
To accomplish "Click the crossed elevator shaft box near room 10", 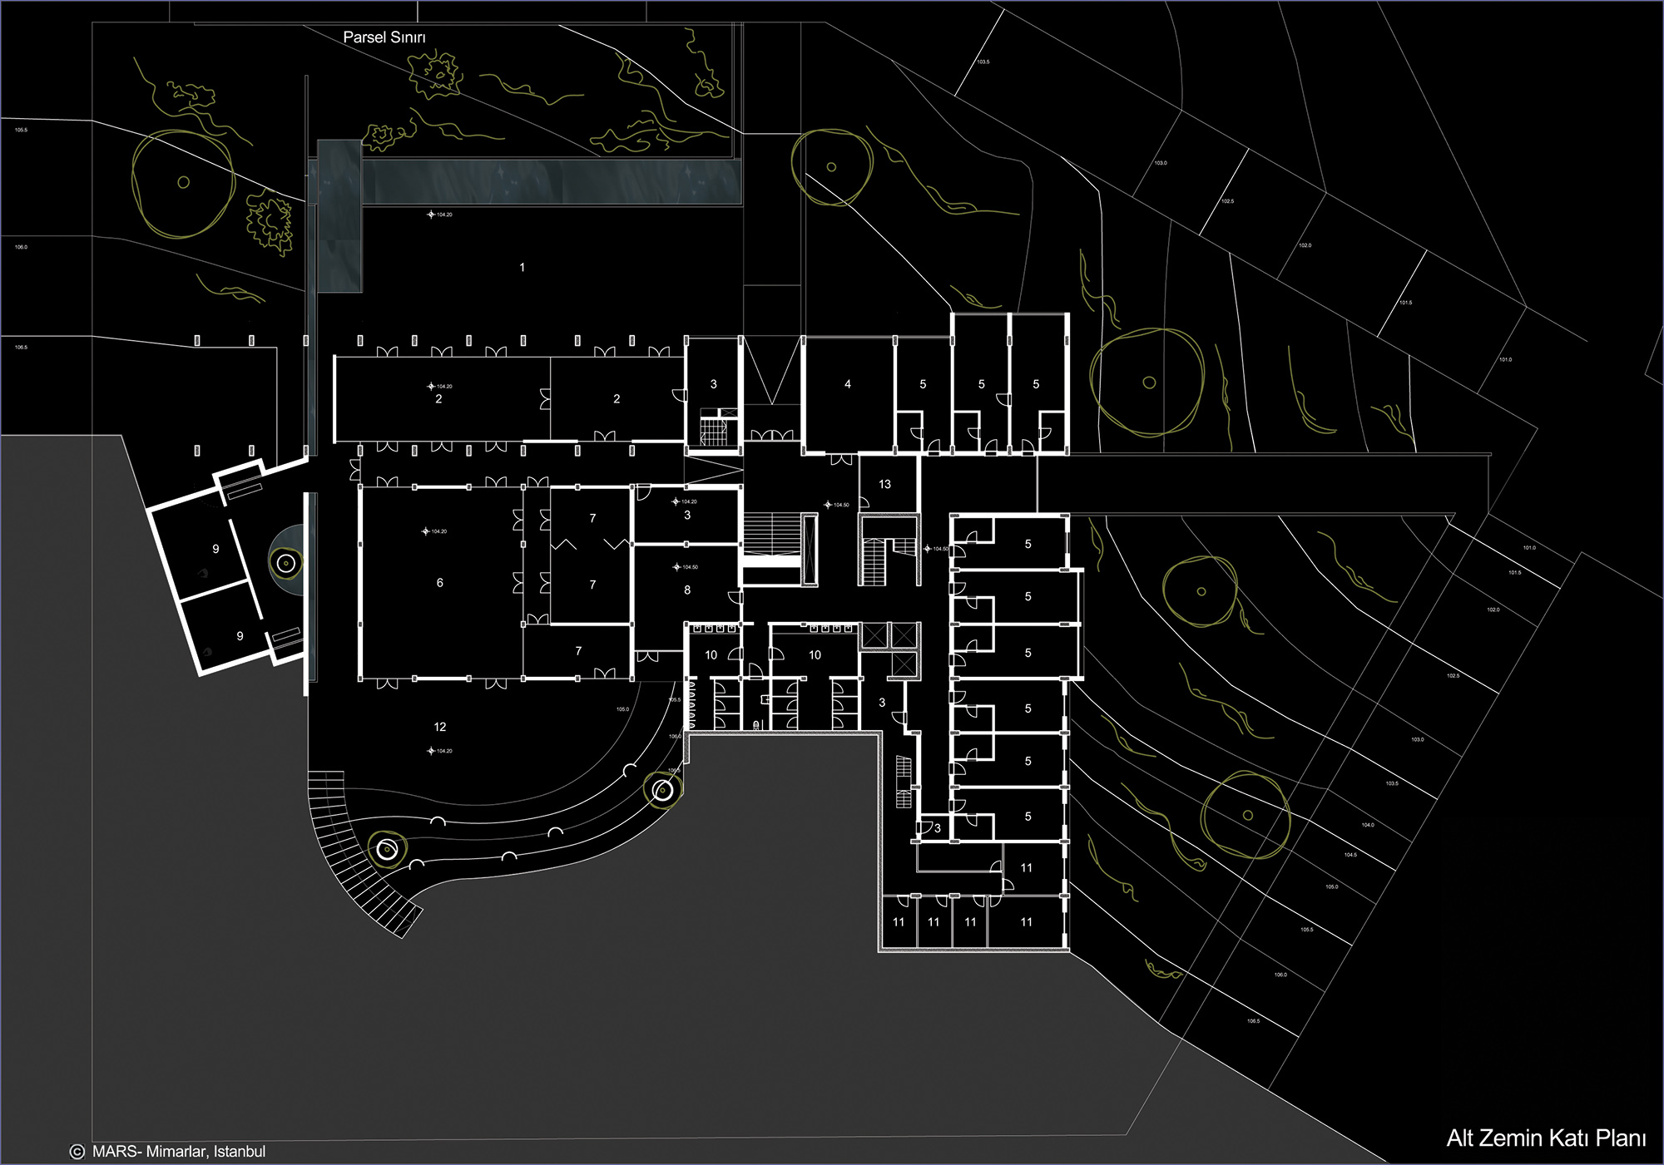I will click(x=874, y=634).
